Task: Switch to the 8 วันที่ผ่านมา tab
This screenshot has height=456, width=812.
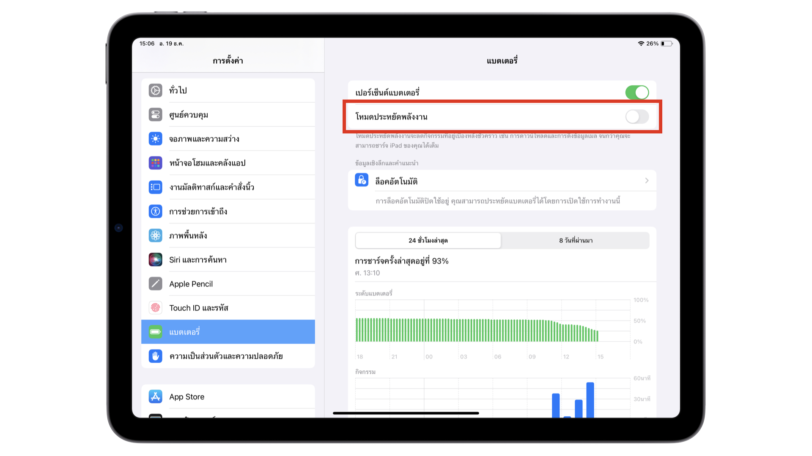Action: (576, 240)
